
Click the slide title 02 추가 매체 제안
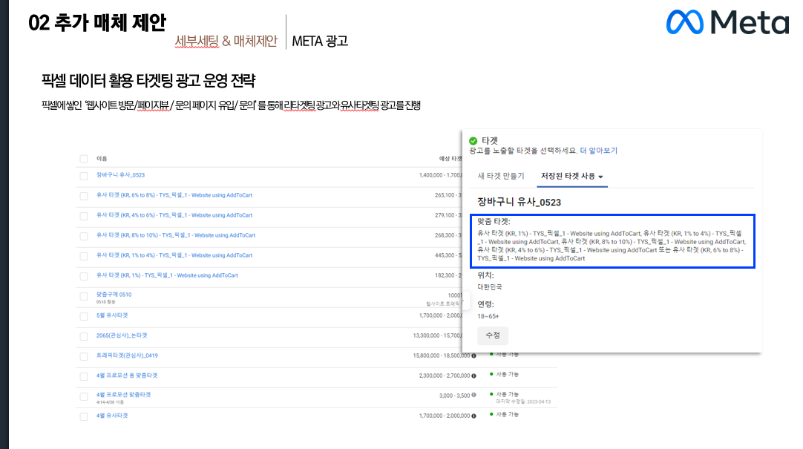[97, 22]
